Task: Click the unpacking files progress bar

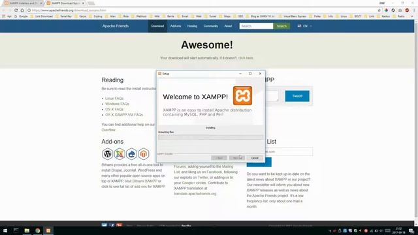Action: click(x=210, y=137)
